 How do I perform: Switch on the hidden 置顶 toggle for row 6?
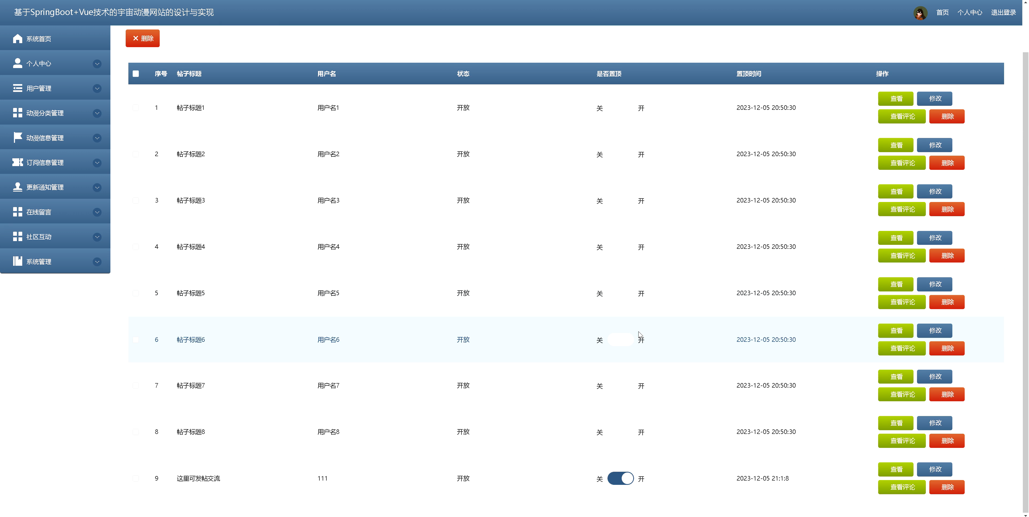click(x=620, y=340)
